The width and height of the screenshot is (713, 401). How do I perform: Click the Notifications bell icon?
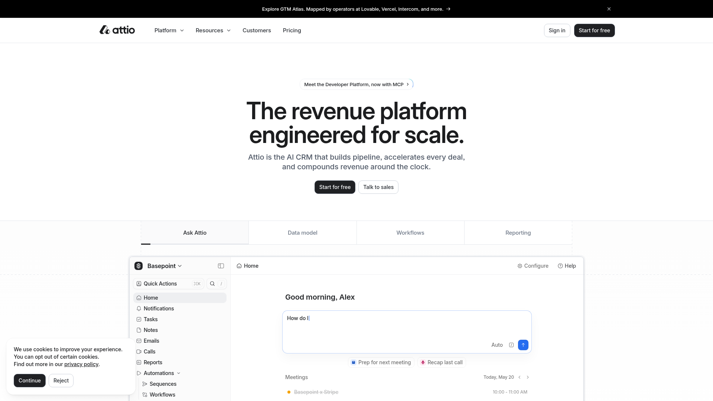pyautogui.click(x=139, y=309)
